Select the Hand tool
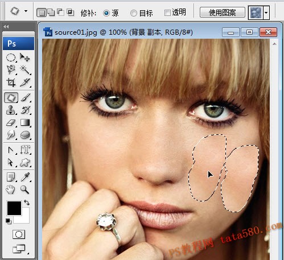 (x=11, y=189)
